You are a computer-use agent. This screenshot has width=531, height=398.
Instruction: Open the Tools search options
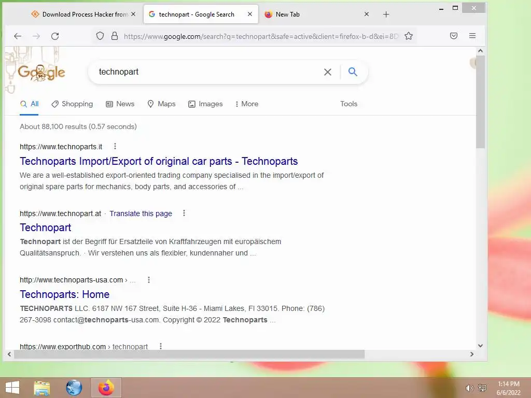point(349,104)
